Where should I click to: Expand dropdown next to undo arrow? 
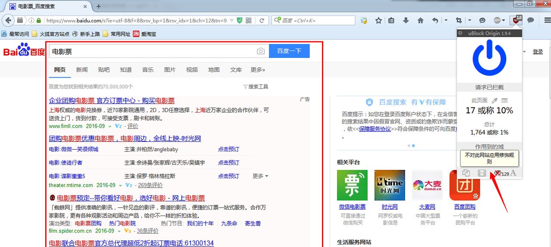pyautogui.click(x=446, y=20)
